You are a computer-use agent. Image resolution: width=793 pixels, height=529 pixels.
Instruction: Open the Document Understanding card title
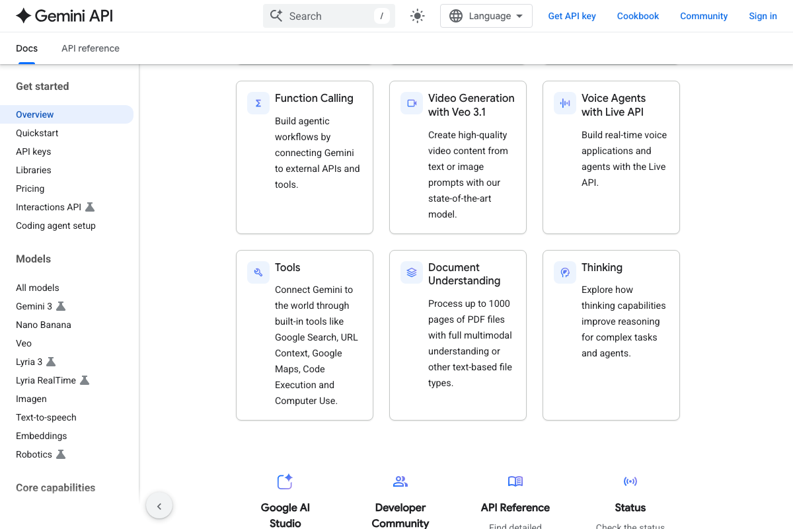[x=465, y=274]
